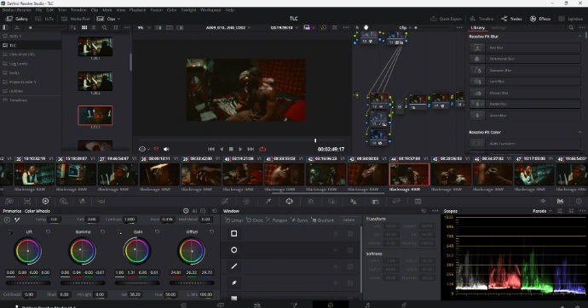588x308 pixels.
Task: Open the clip name dropdown above viewer
Action: (x=228, y=28)
